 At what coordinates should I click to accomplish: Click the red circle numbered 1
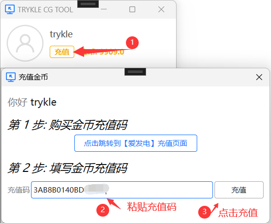point(132,42)
